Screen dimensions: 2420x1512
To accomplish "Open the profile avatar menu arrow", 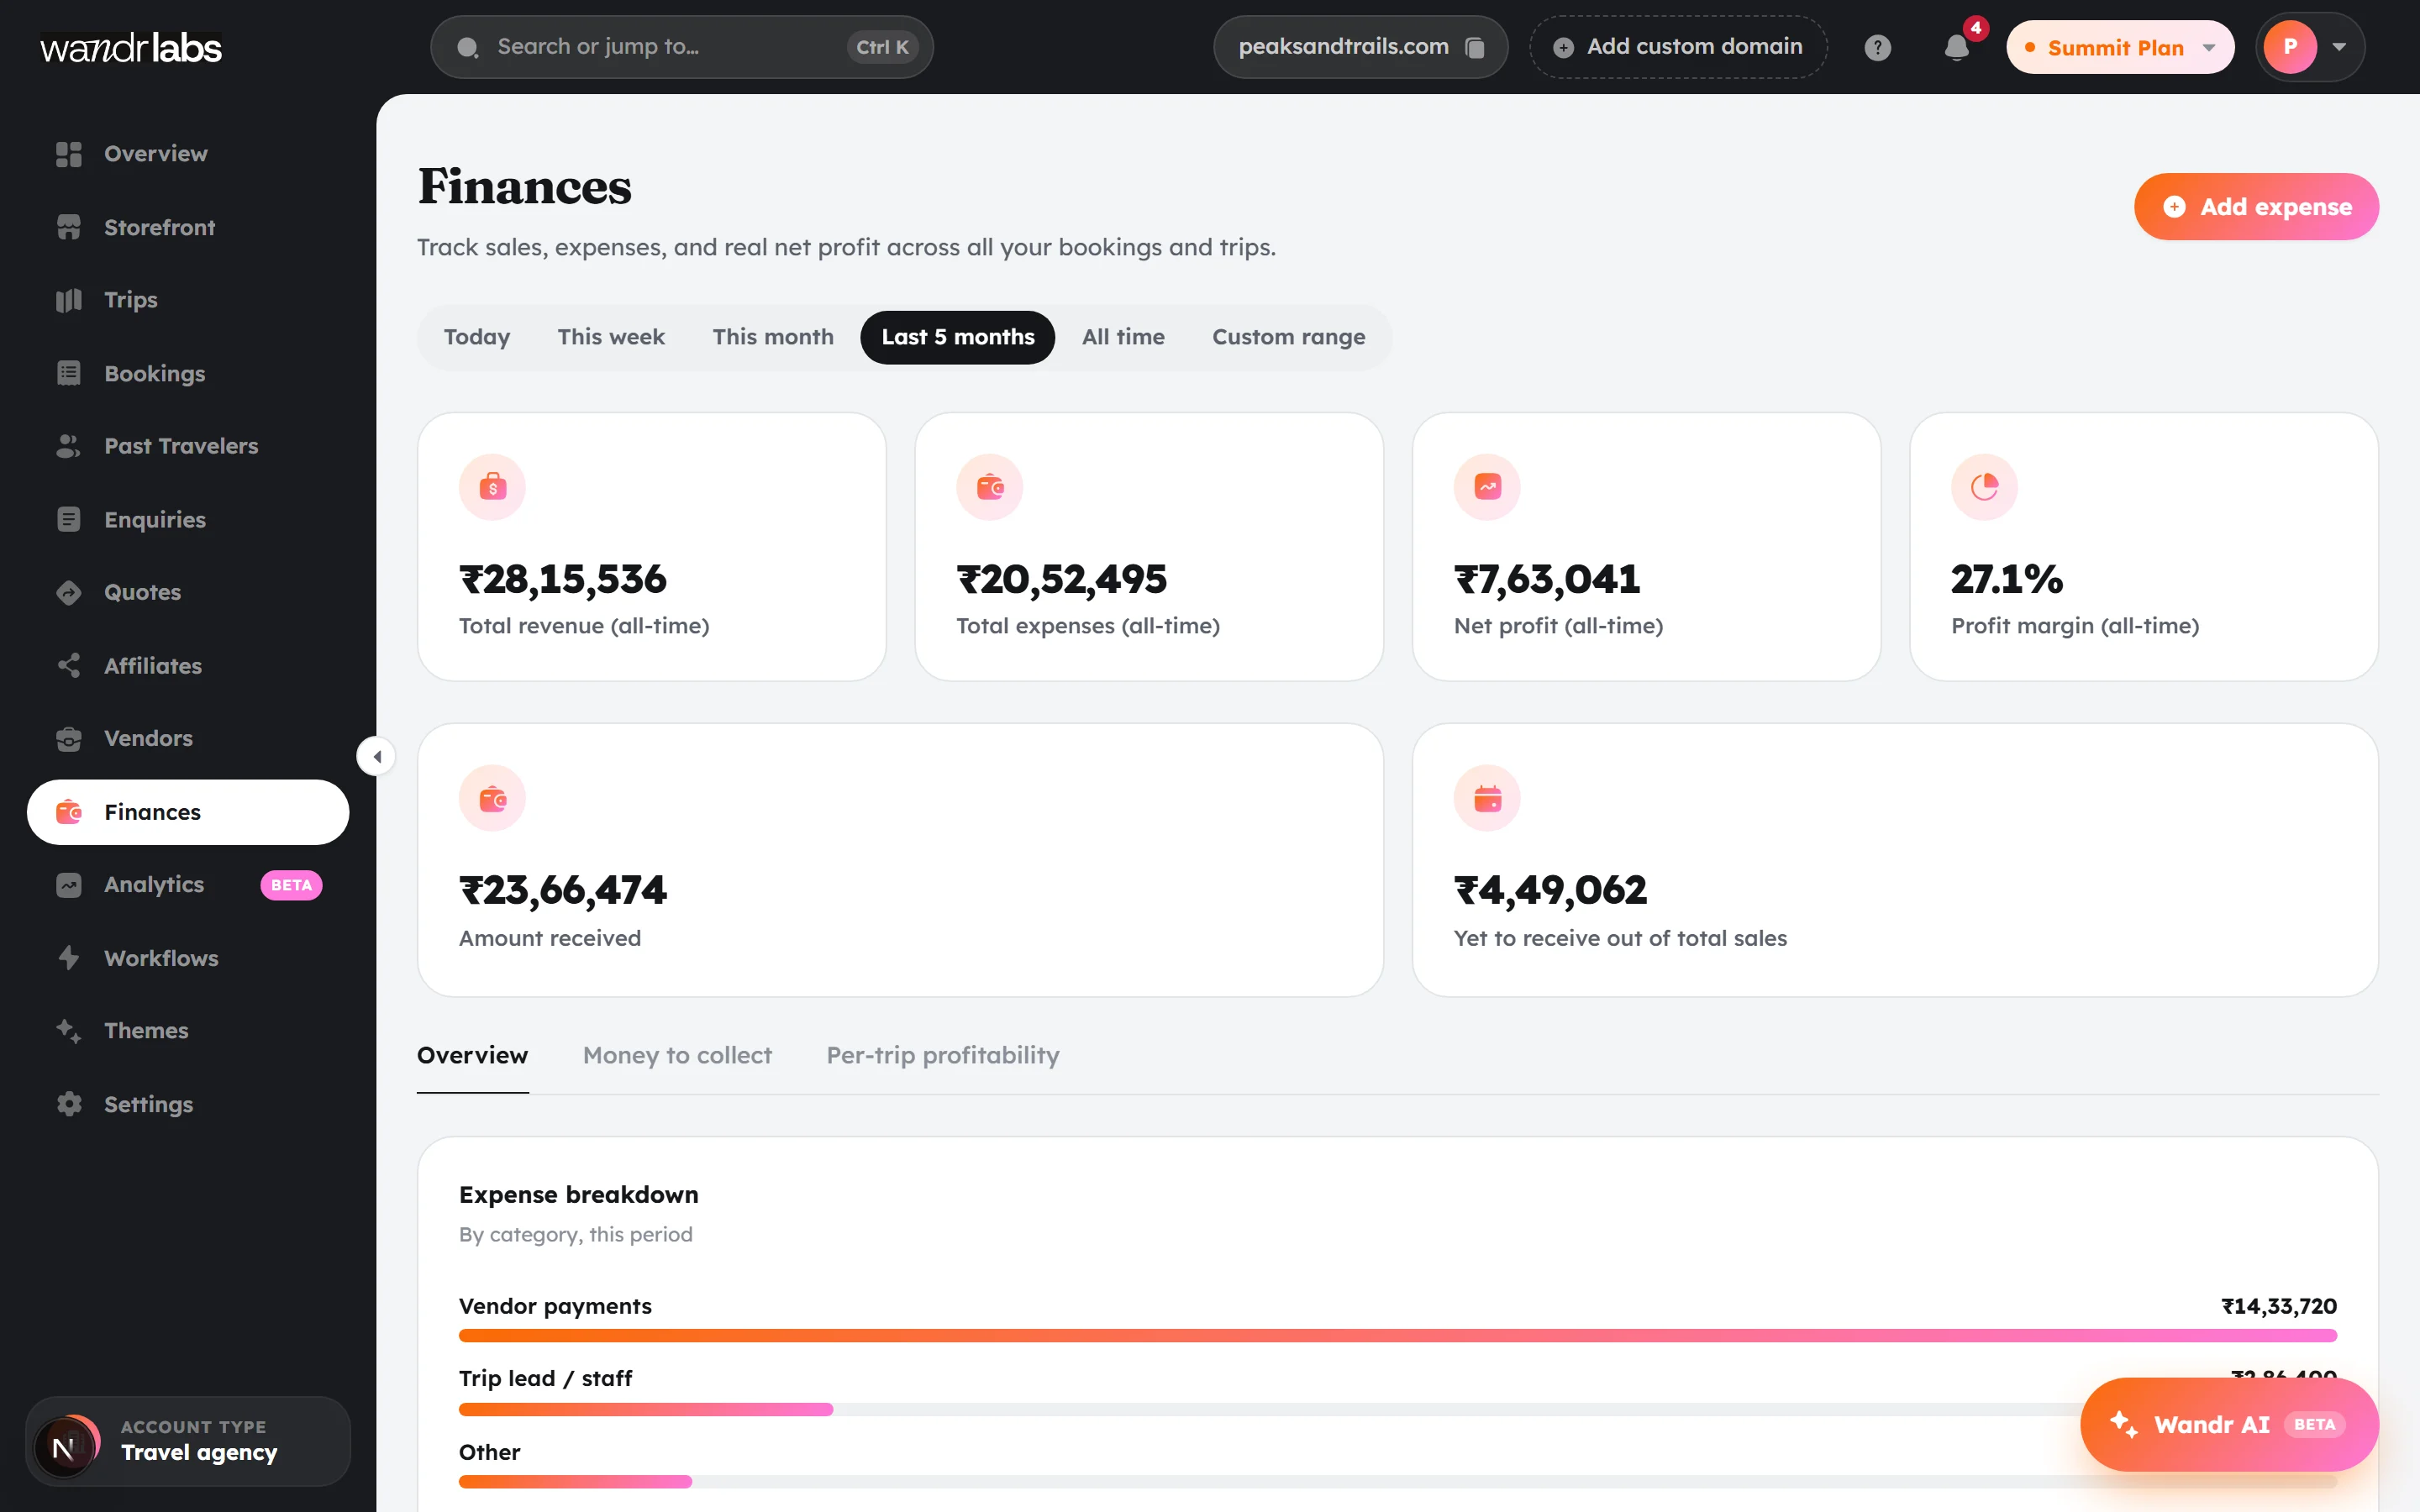I will pyautogui.click(x=2339, y=47).
